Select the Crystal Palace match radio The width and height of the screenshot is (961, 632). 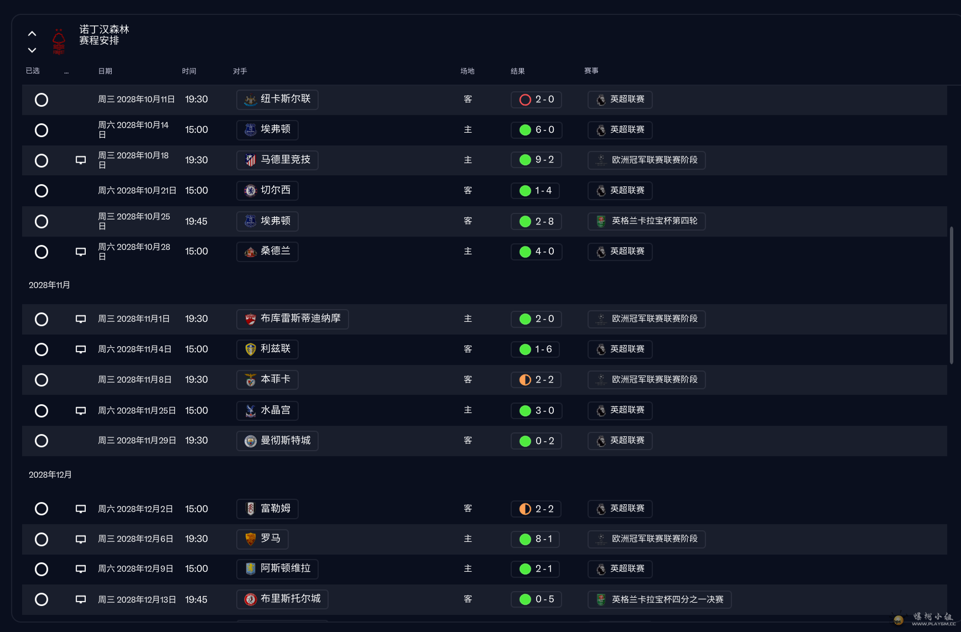coord(41,411)
